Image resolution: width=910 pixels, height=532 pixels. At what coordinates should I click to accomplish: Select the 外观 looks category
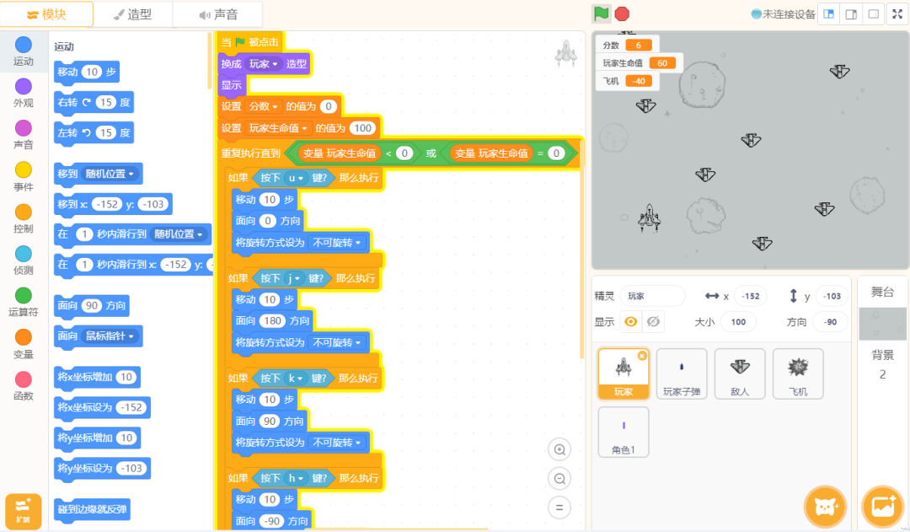24,93
